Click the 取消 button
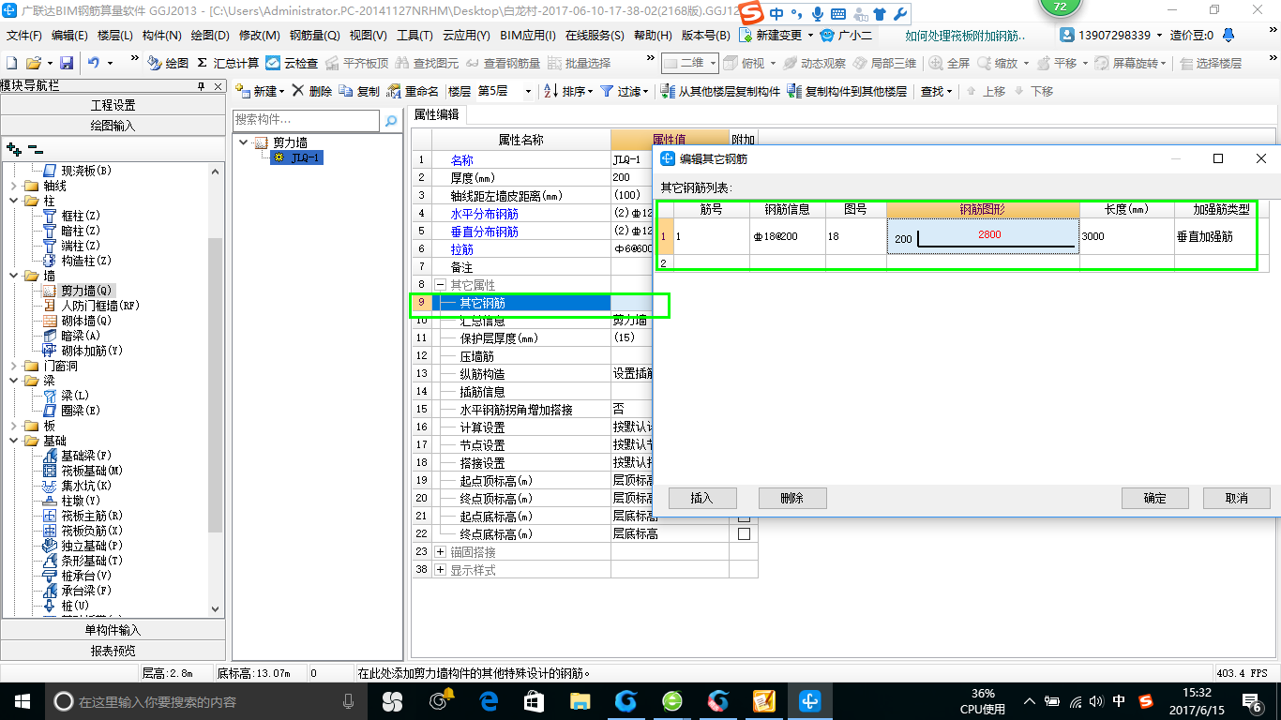Image resolution: width=1281 pixels, height=720 pixels. pyautogui.click(x=1237, y=498)
